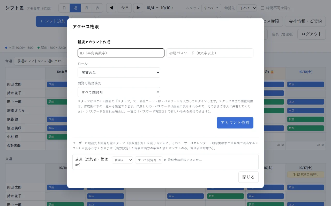Click staff name 伊藤 健
The height and width of the screenshot is (206, 331).
(x=12, y=119)
